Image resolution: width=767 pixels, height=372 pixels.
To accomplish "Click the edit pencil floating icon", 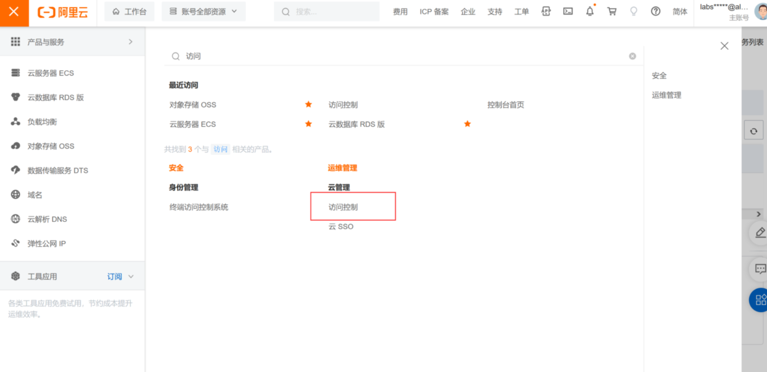I will [x=760, y=233].
